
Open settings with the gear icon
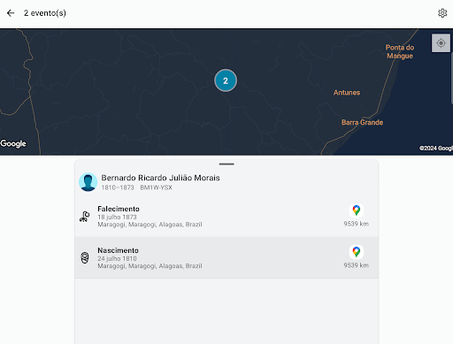pos(442,13)
